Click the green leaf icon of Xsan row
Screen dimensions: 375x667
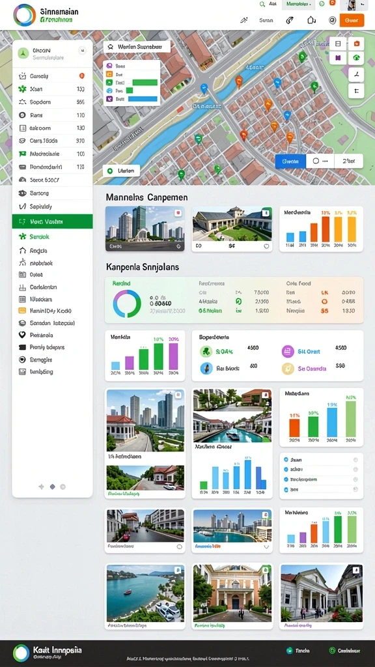[23, 89]
